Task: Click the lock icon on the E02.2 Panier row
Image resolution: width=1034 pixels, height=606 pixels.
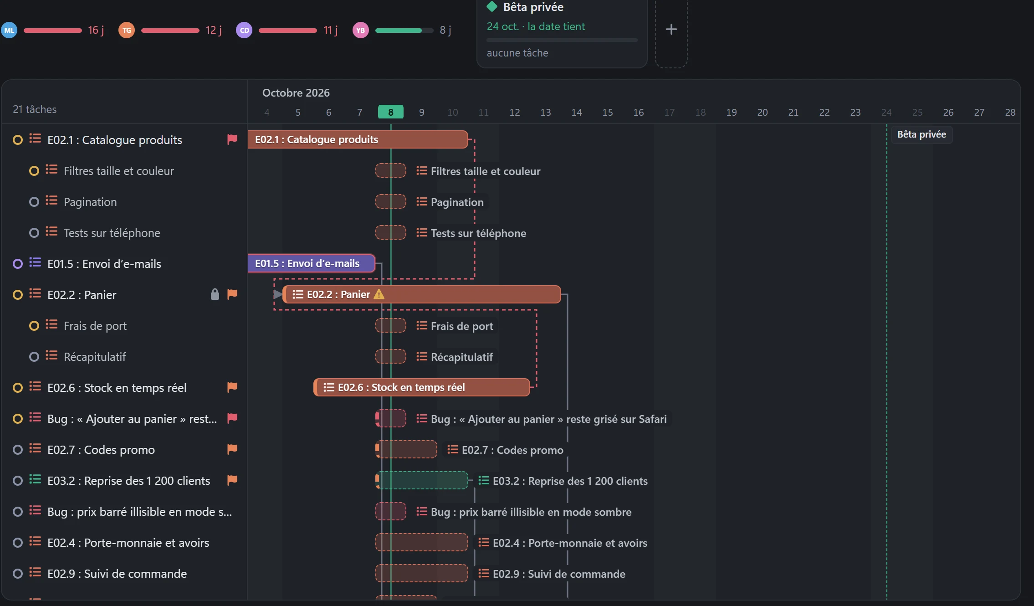Action: [215, 294]
